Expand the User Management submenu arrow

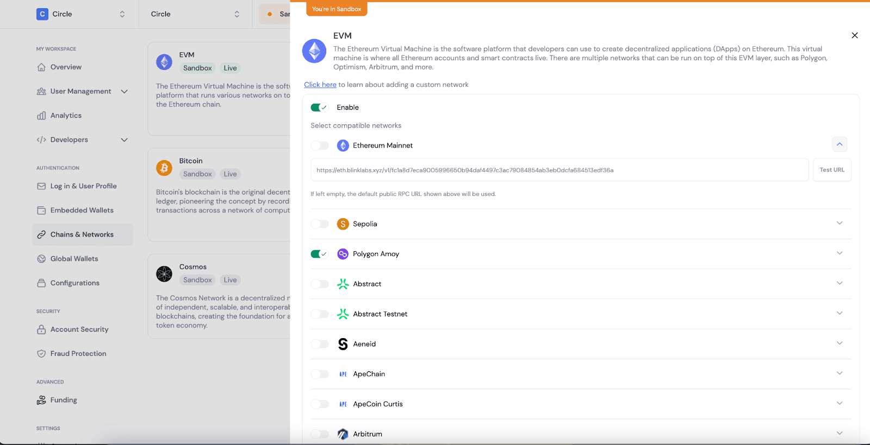(124, 91)
